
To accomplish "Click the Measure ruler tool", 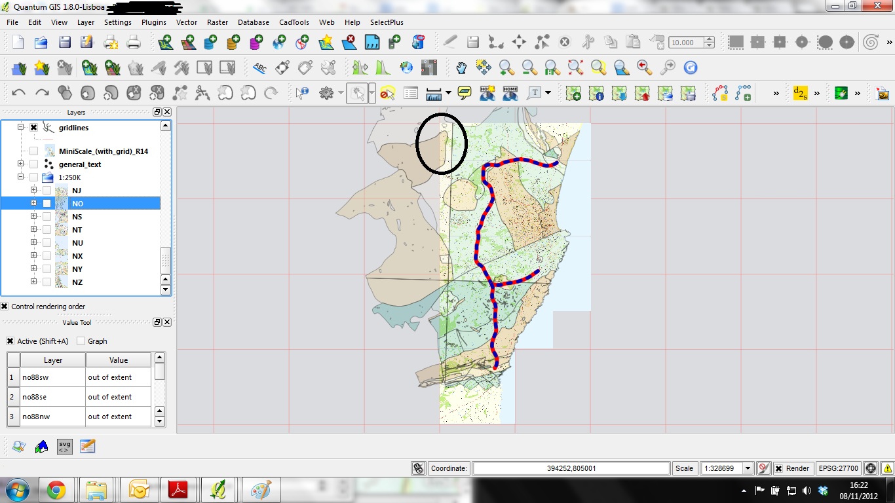I will pos(434,93).
